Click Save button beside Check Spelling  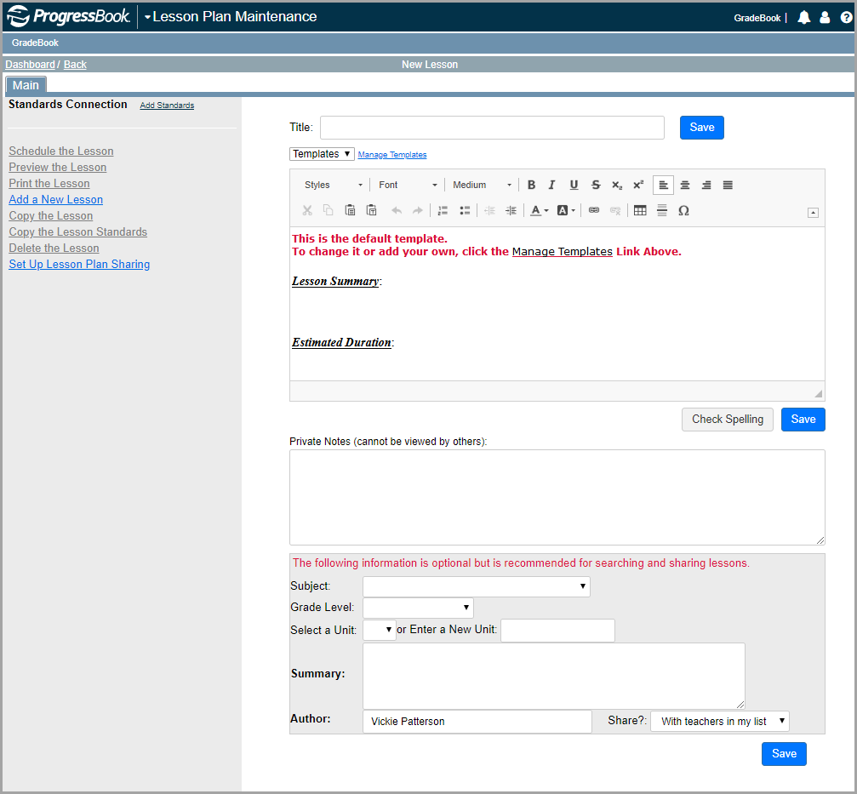(x=803, y=420)
